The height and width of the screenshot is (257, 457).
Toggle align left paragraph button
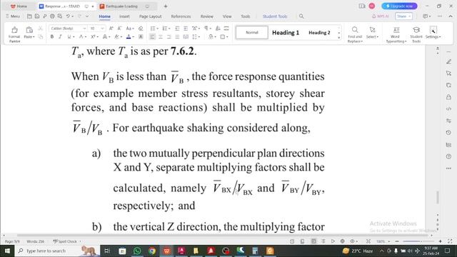(x=152, y=36)
